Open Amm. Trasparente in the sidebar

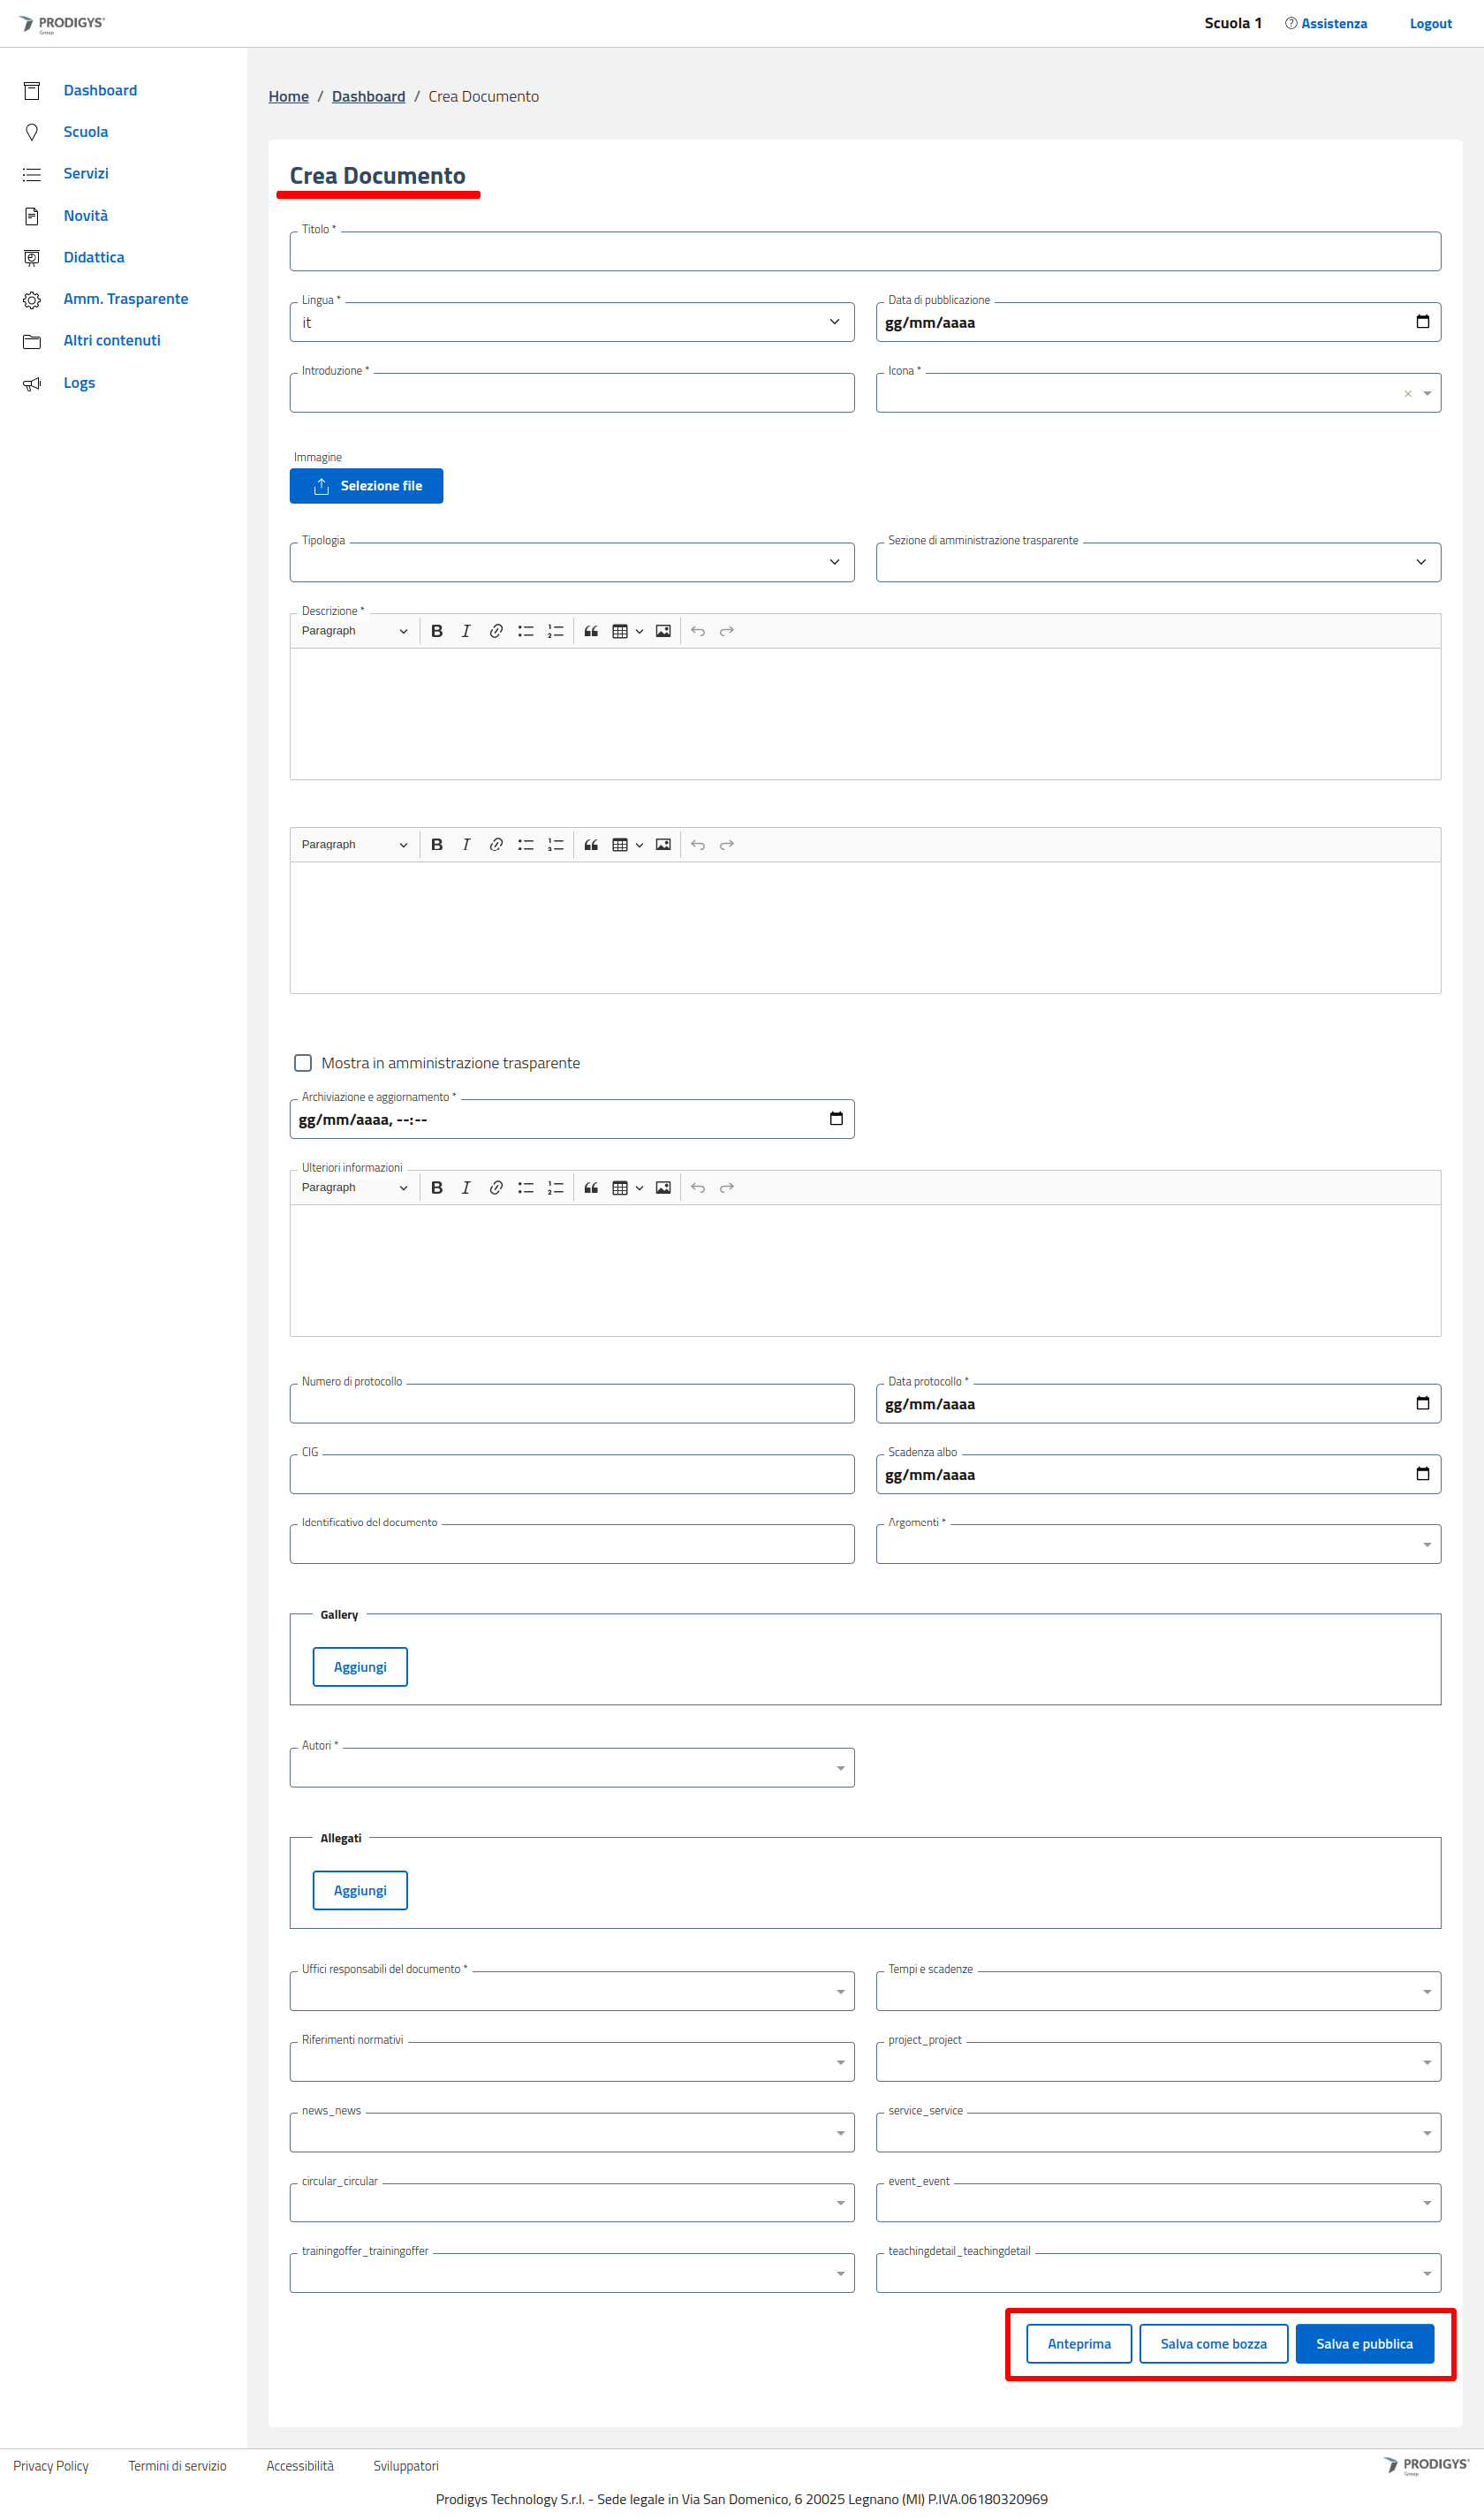[125, 299]
